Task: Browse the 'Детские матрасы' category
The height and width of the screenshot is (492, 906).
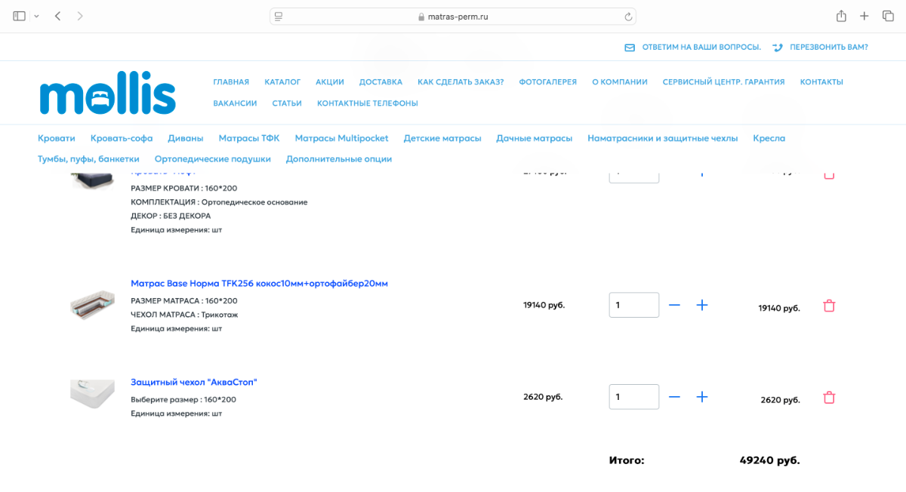Action: click(x=442, y=138)
